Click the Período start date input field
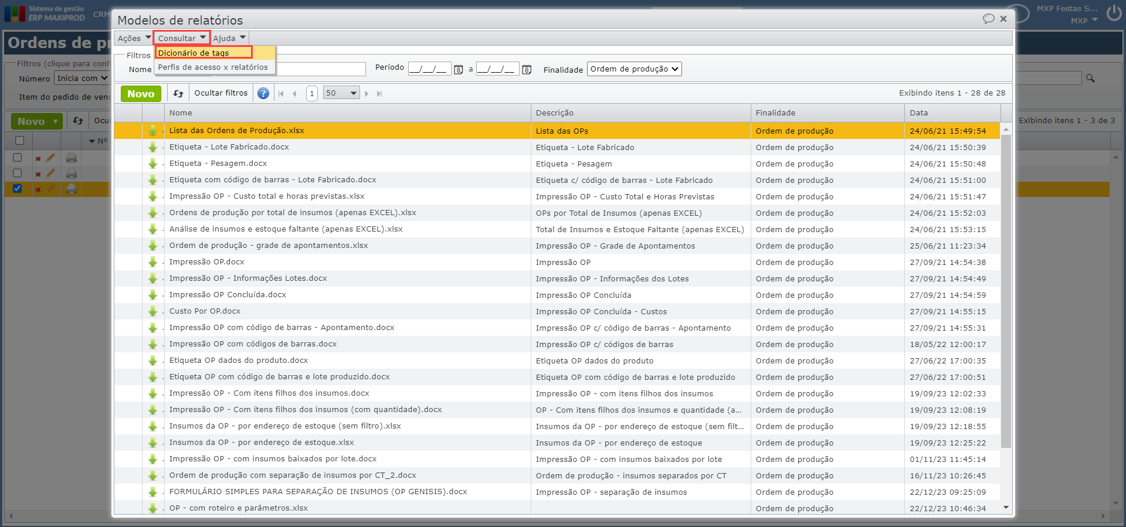Image resolution: width=1126 pixels, height=527 pixels. click(429, 69)
